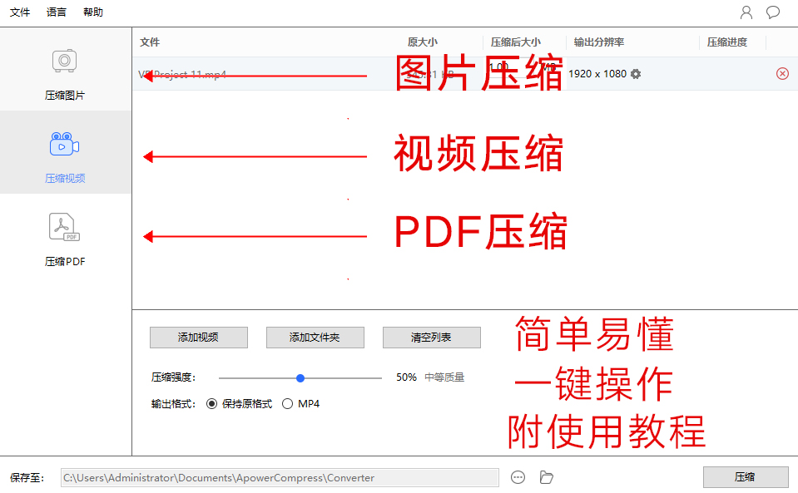Select the 压缩PDF document icon
The height and width of the screenshot is (493, 798).
pyautogui.click(x=65, y=227)
